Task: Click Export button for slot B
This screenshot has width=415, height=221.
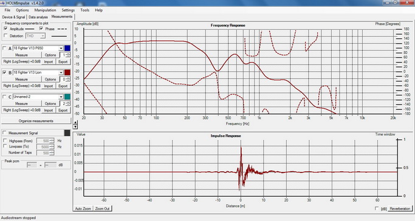Action: [x=63, y=86]
